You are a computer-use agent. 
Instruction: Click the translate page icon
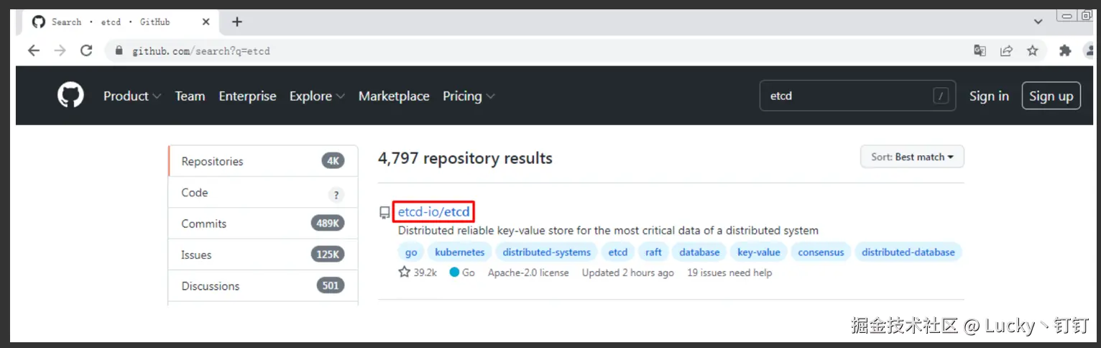[x=980, y=50]
